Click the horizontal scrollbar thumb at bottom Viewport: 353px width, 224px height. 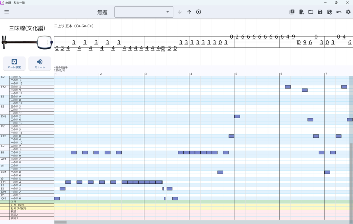click(60, 222)
